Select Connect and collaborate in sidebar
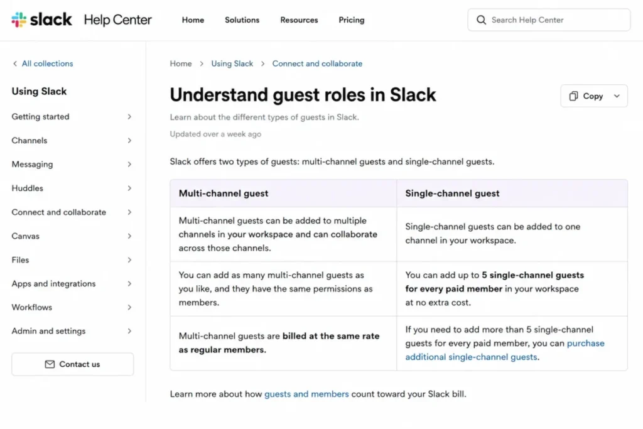 coord(58,212)
